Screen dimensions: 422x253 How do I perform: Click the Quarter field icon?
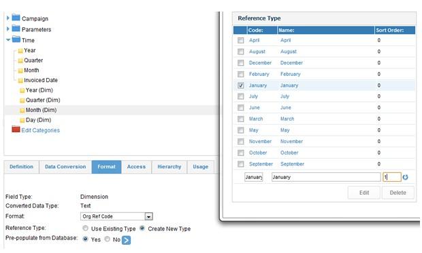[20, 60]
